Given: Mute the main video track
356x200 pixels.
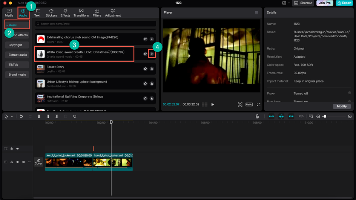Looking at the screenshot, I should click(23, 162).
